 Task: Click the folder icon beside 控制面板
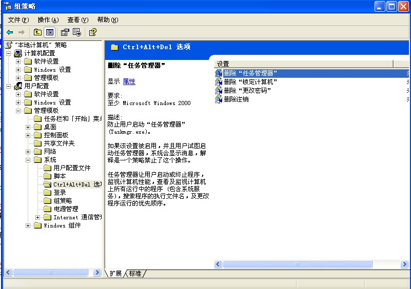pyautogui.click(x=38, y=135)
